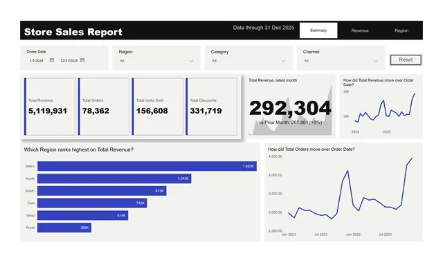Click the Jan 2025 axis label on orders chart
Viewport: 443px width, 256px height.
pyautogui.click(x=353, y=235)
